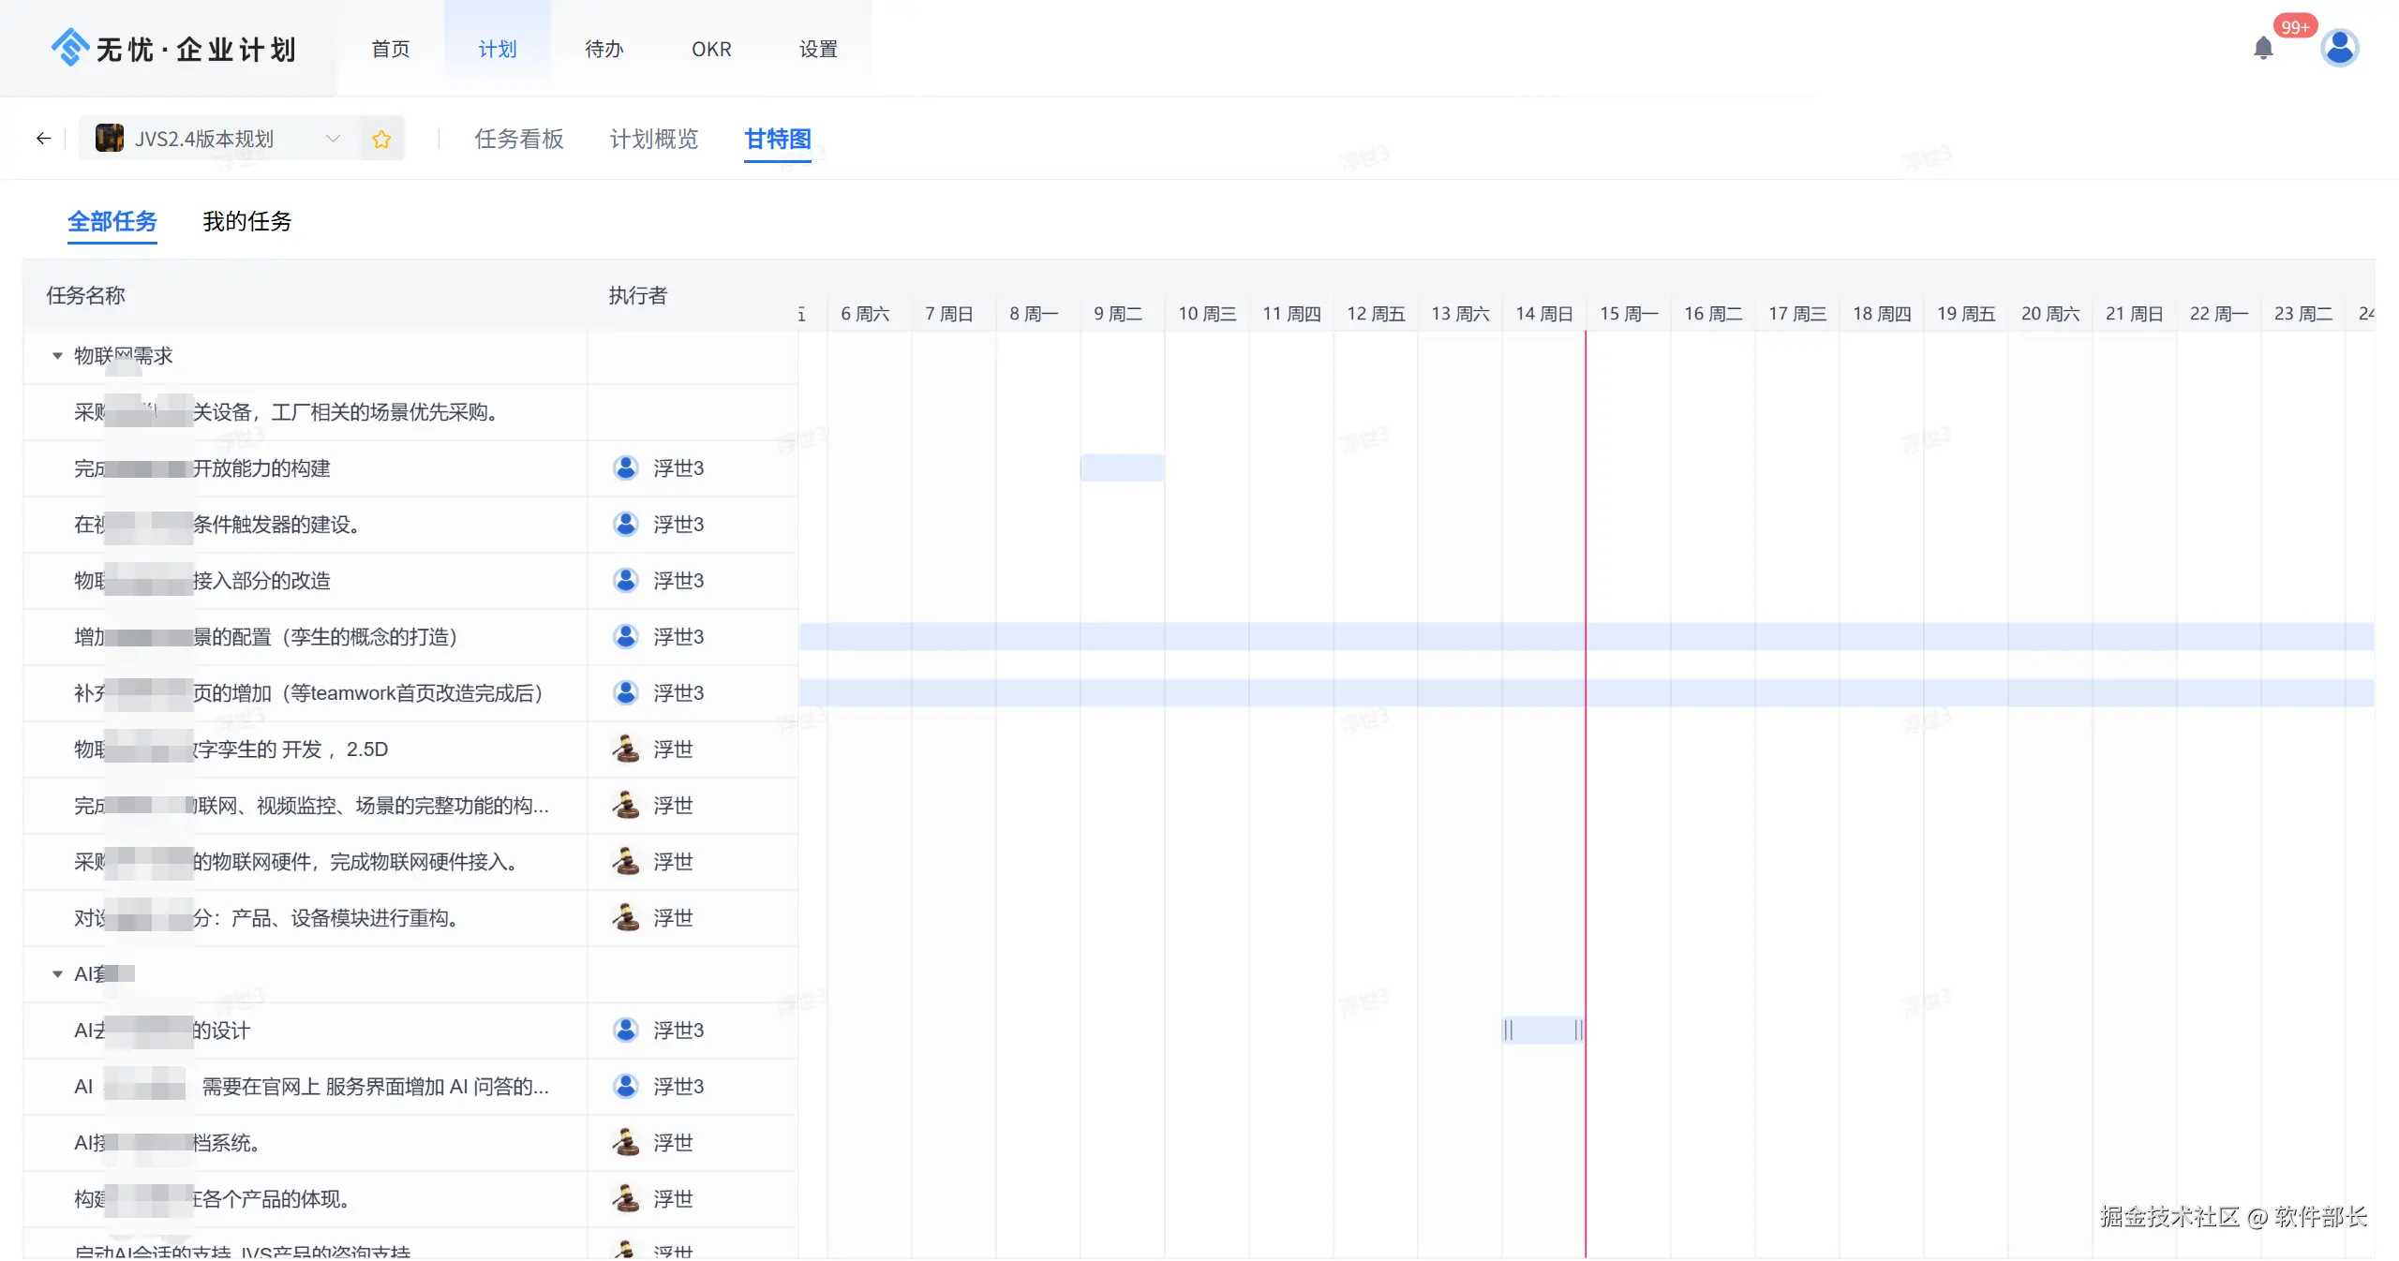Viewport: 2399px width, 1261px height.
Task: Toggle the favorite star for JVS2.4版本规划
Action: click(381, 140)
